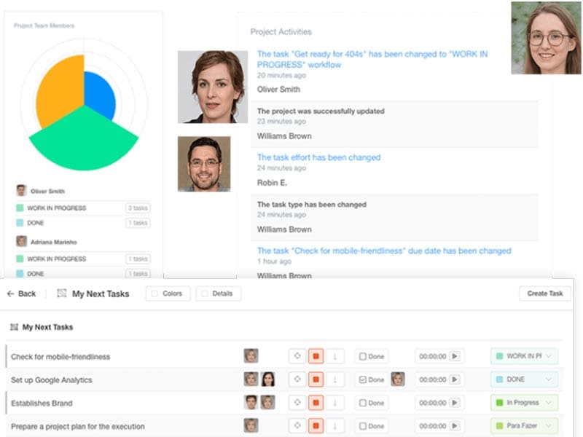Click orange stop icon on Set up Google Analytics row
583x437 pixels.
[316, 379]
